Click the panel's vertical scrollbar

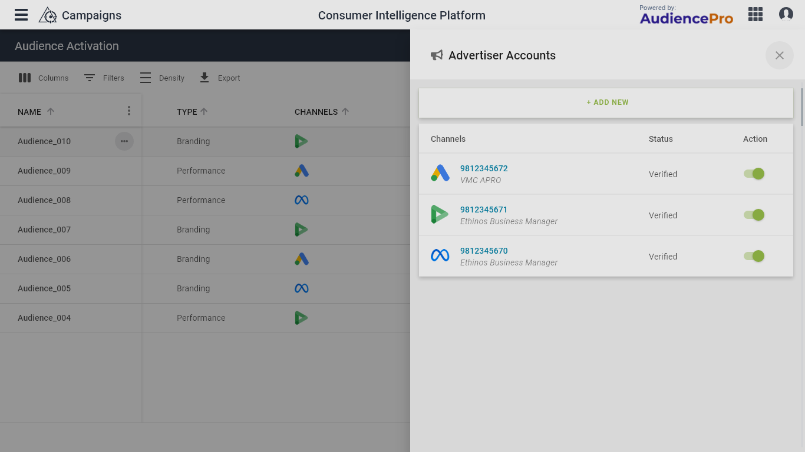click(x=801, y=107)
